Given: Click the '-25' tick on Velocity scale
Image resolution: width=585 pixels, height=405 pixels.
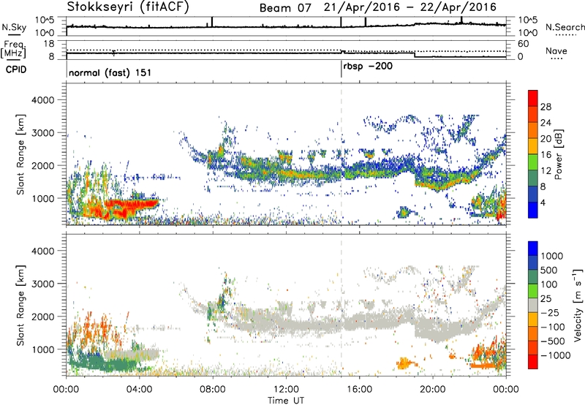Looking at the screenshot, I should (549, 313).
